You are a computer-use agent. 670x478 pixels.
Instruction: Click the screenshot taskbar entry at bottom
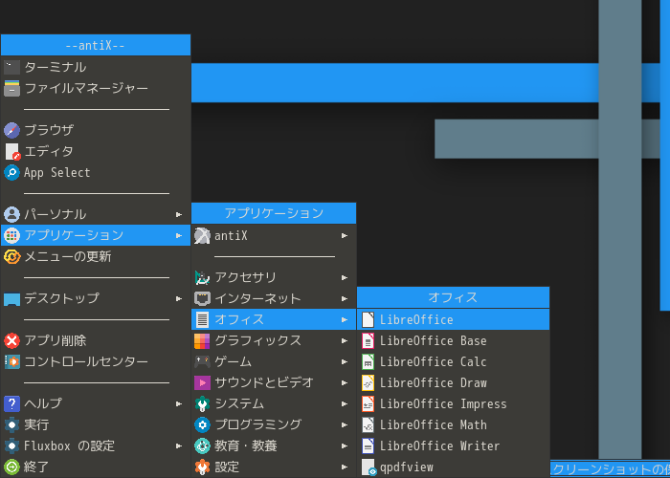(611, 469)
